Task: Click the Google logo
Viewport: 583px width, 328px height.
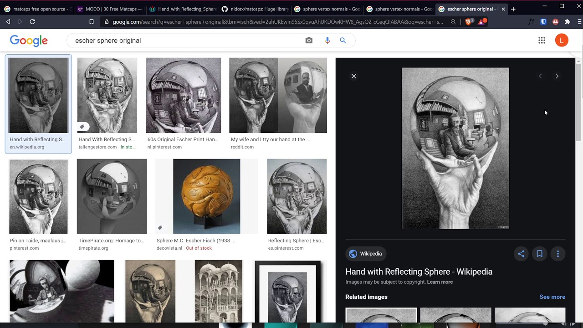Action: coord(29,41)
